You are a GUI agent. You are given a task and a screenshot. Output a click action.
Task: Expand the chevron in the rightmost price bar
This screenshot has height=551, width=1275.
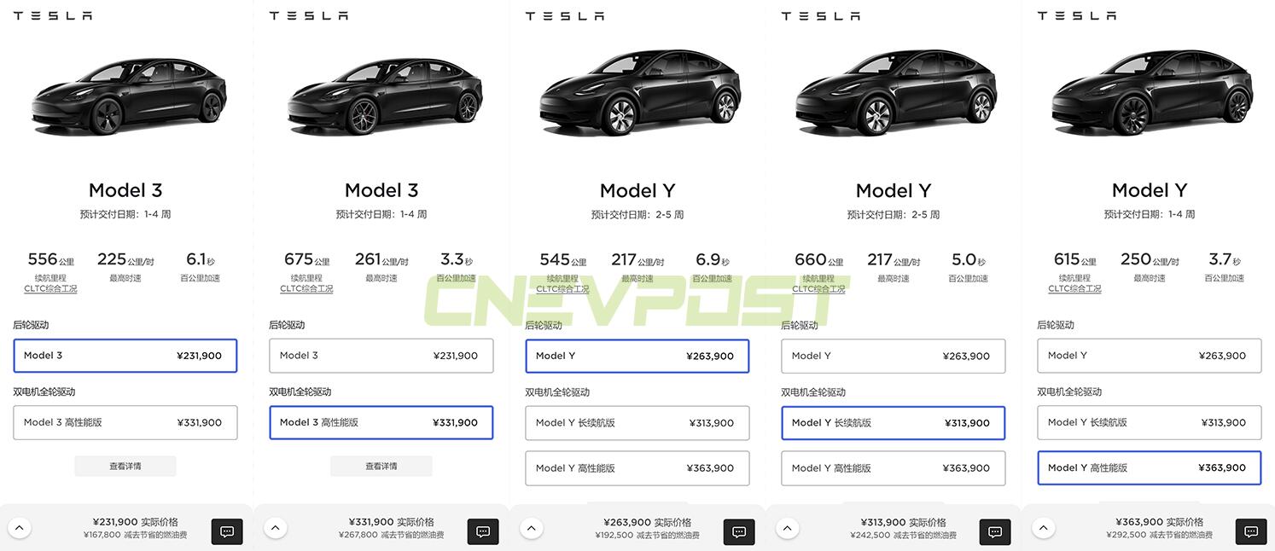[x=1043, y=527]
